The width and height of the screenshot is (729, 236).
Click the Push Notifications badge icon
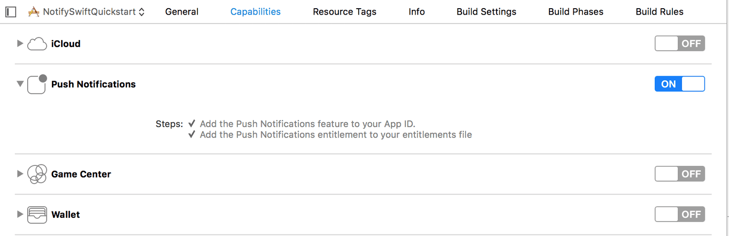pyautogui.click(x=37, y=84)
